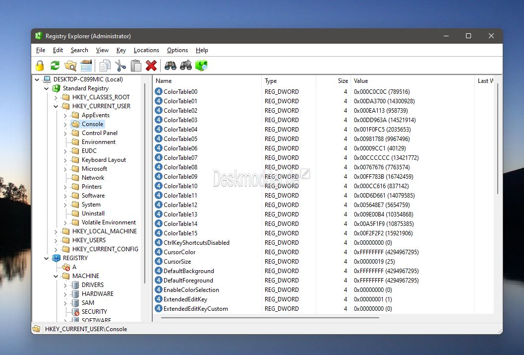Click the folder with magnifier toolbar icon
The height and width of the screenshot is (355, 524).
70,66
